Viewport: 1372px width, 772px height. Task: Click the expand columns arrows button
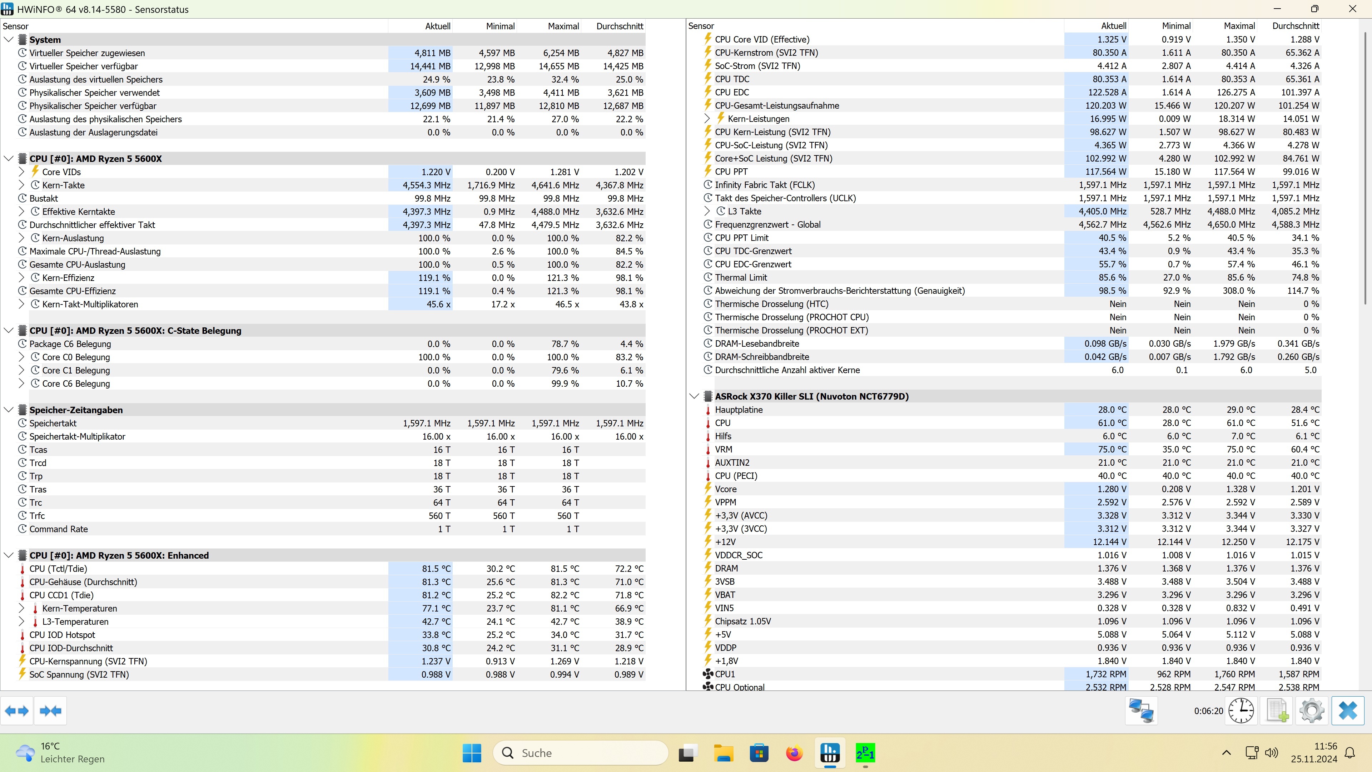[16, 711]
